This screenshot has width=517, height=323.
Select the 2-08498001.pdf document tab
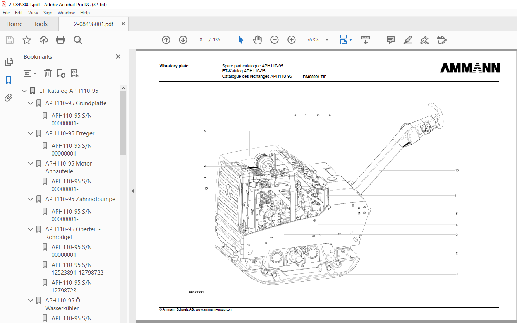tap(94, 24)
